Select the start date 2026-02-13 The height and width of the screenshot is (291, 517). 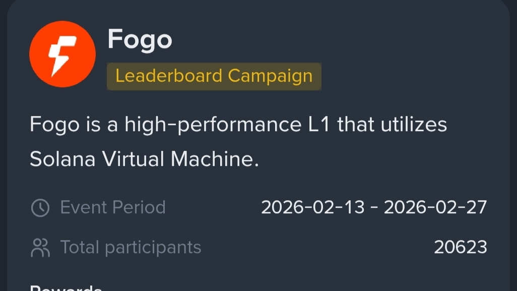pyautogui.click(x=312, y=207)
